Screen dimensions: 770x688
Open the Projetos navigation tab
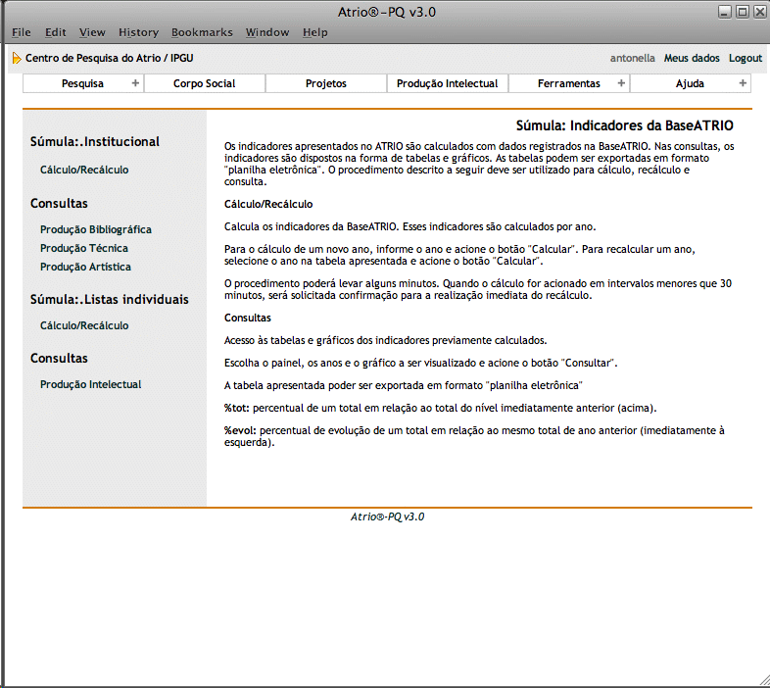(x=325, y=83)
